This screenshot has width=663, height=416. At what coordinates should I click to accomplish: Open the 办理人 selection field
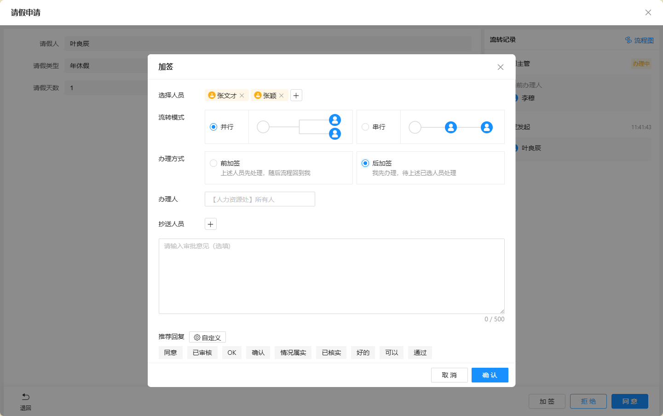pos(260,199)
